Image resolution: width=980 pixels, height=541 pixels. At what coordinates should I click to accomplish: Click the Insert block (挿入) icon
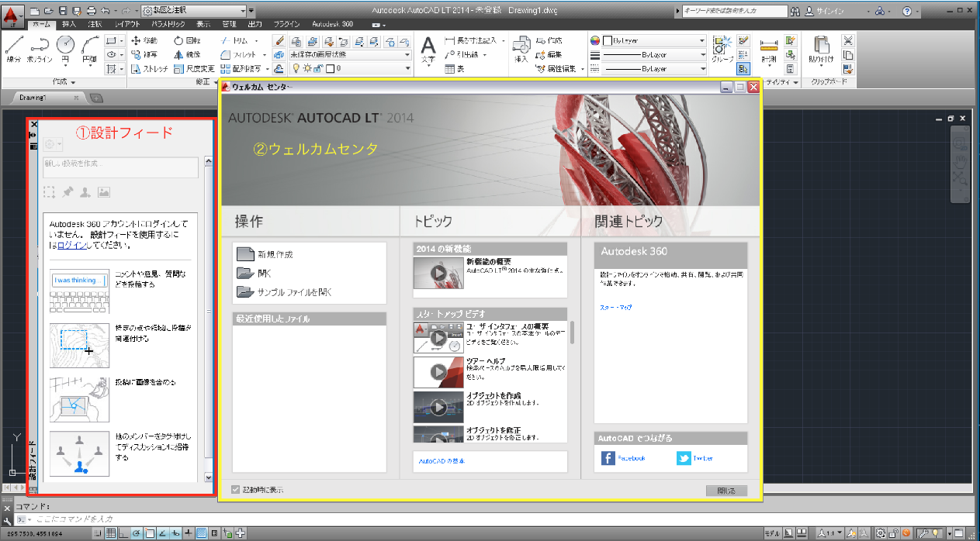tap(521, 50)
